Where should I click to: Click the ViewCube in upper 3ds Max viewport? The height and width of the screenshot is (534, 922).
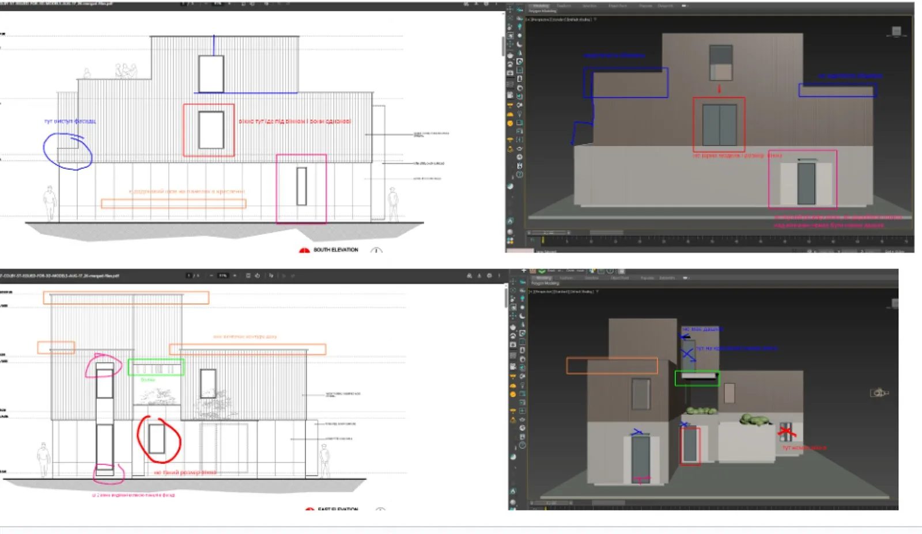(896, 31)
